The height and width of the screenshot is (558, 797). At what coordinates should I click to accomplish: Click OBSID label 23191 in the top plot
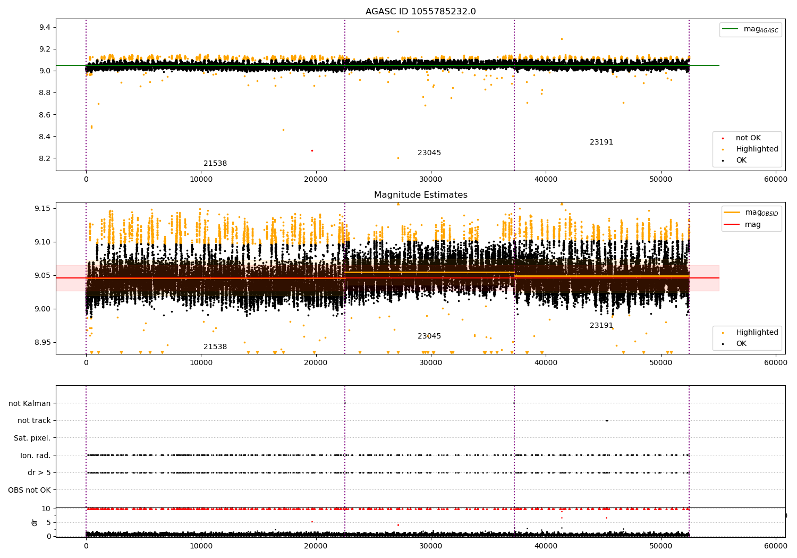[x=601, y=142]
